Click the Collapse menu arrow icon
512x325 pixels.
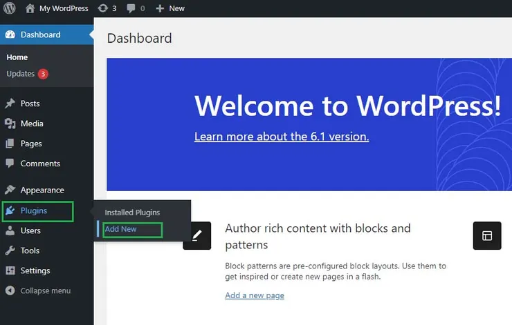(x=10, y=290)
